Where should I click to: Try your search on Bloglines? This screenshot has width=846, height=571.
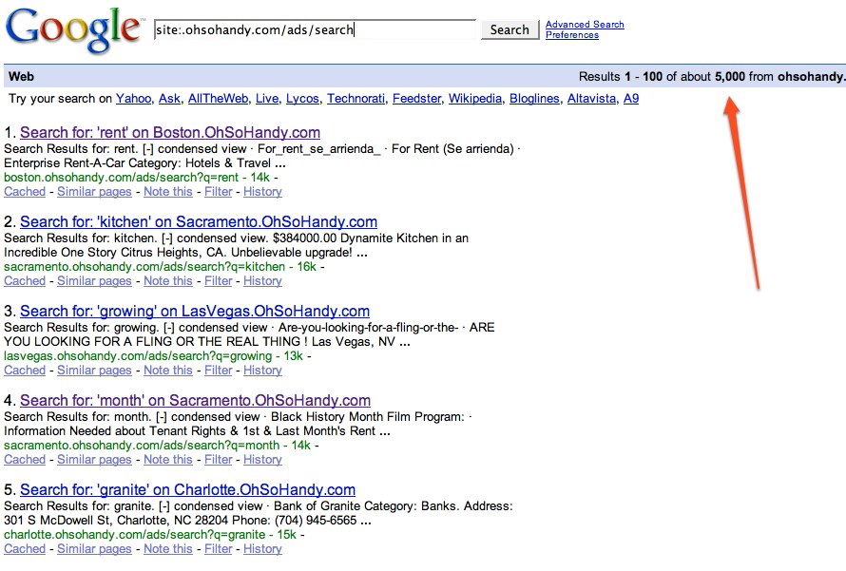tap(534, 99)
